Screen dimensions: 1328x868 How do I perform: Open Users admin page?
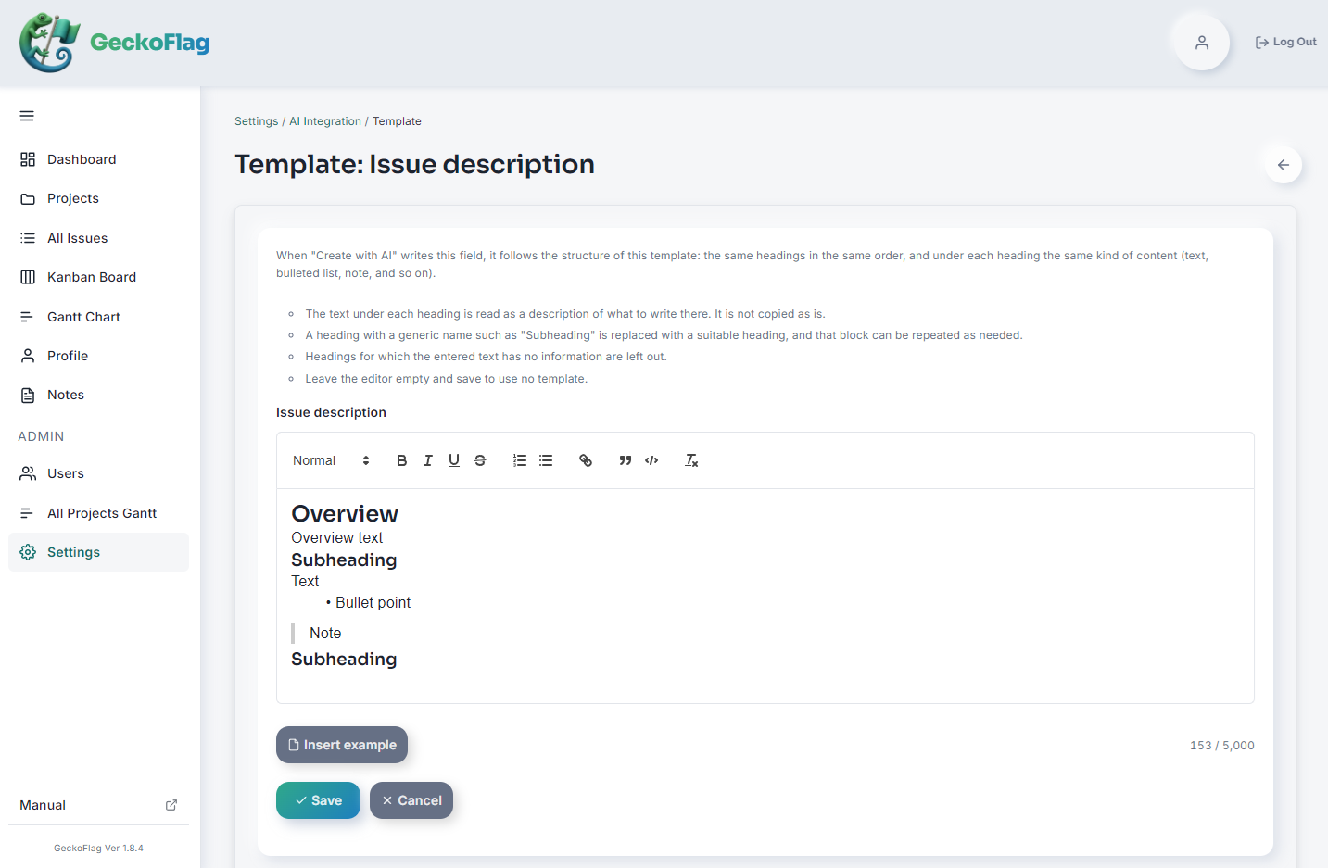(x=98, y=473)
